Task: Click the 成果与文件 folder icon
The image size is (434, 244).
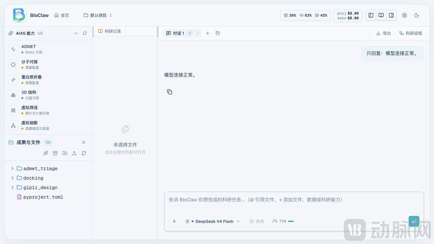Action: coord(11,142)
